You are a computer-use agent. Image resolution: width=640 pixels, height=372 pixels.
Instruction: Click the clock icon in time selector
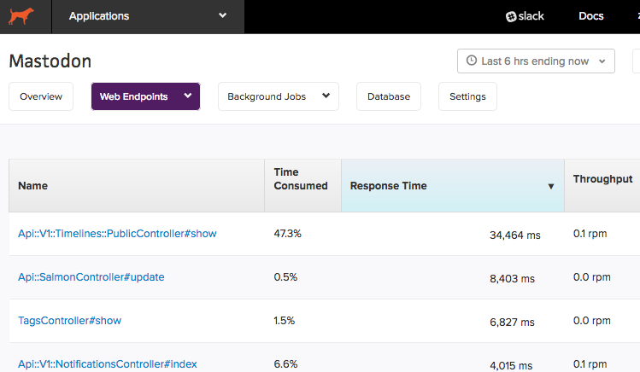472,61
